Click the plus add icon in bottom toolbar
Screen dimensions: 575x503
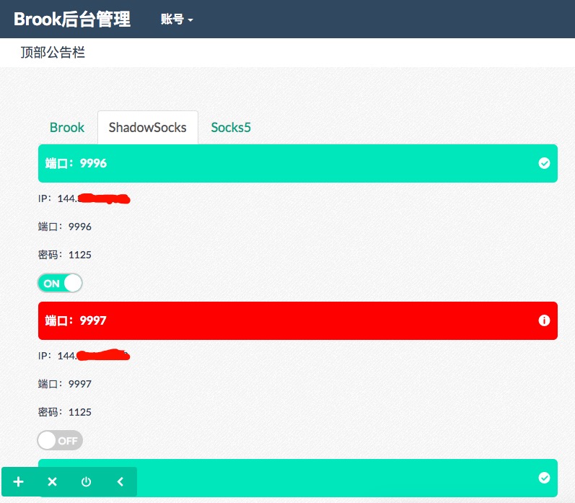(x=18, y=481)
